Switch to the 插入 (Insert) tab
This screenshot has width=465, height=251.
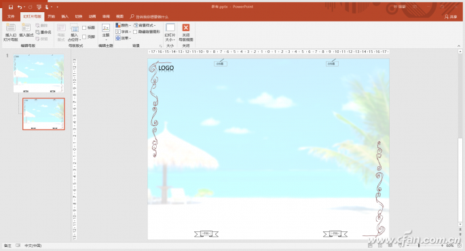click(65, 16)
